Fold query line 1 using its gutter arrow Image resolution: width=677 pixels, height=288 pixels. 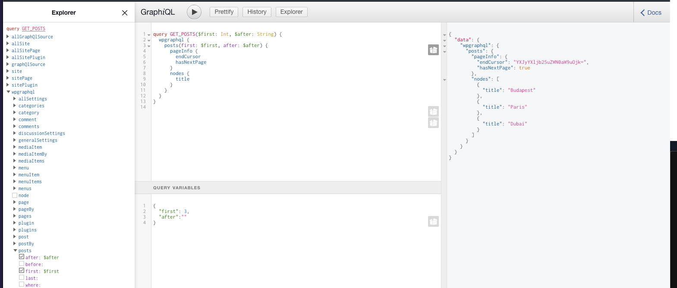click(x=149, y=34)
